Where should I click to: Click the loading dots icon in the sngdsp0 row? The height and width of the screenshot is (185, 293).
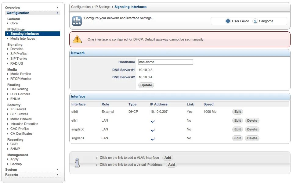153,130
